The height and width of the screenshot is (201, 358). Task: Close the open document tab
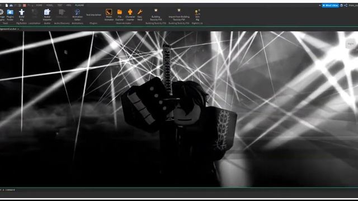(18, 29)
